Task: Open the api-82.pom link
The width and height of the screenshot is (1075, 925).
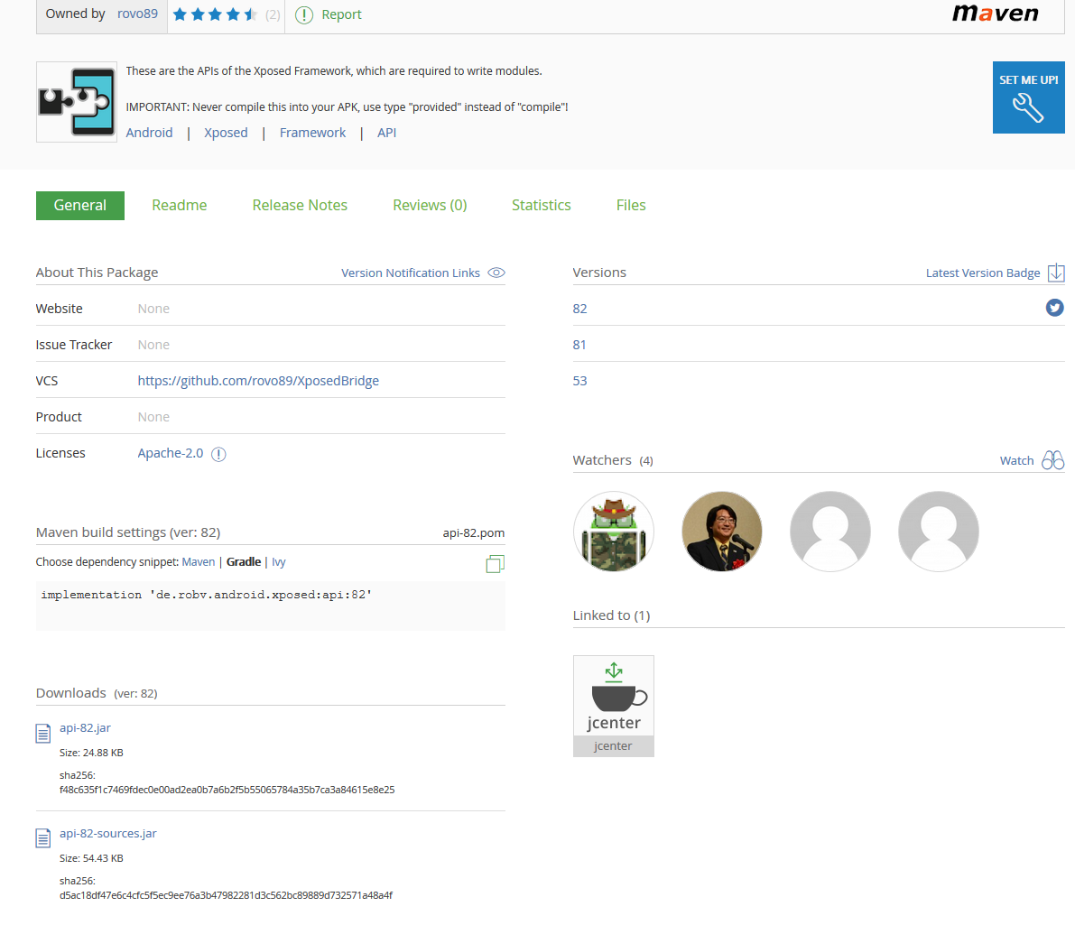Action: [474, 532]
